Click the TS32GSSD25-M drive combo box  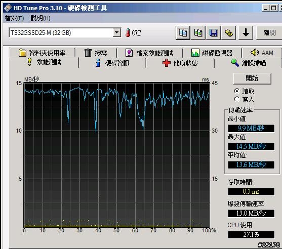65,32
